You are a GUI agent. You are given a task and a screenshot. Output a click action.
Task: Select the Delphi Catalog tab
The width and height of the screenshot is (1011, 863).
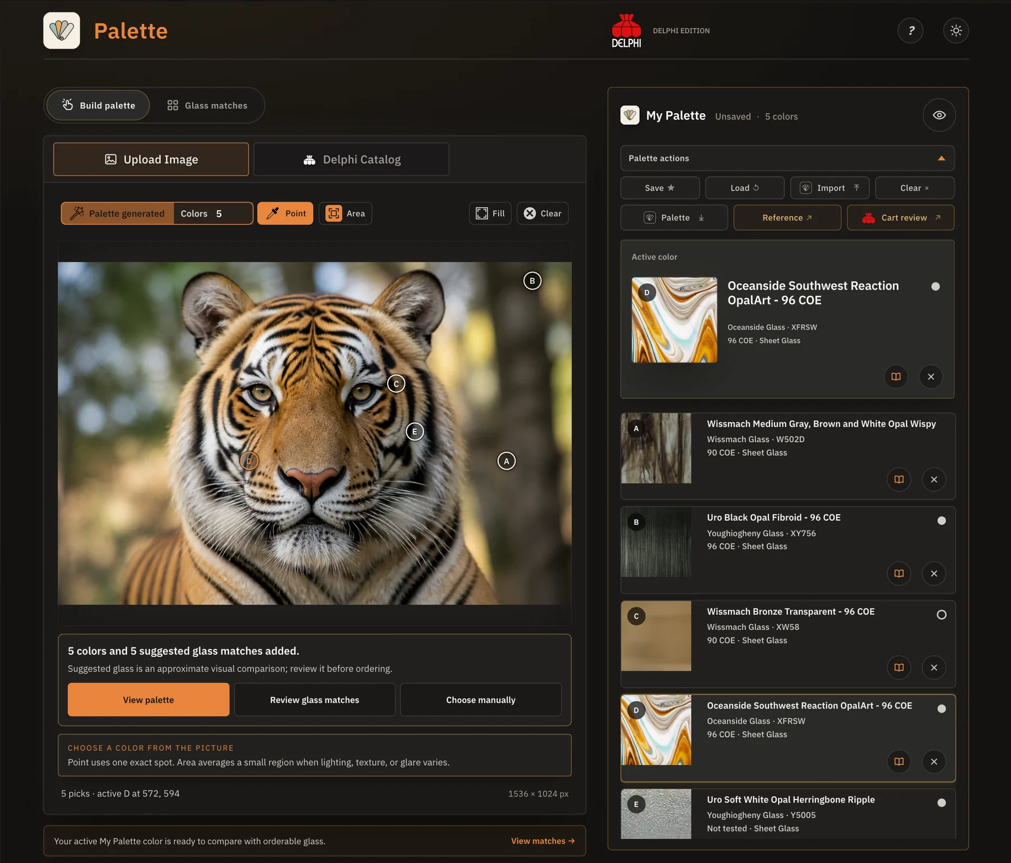click(x=351, y=159)
